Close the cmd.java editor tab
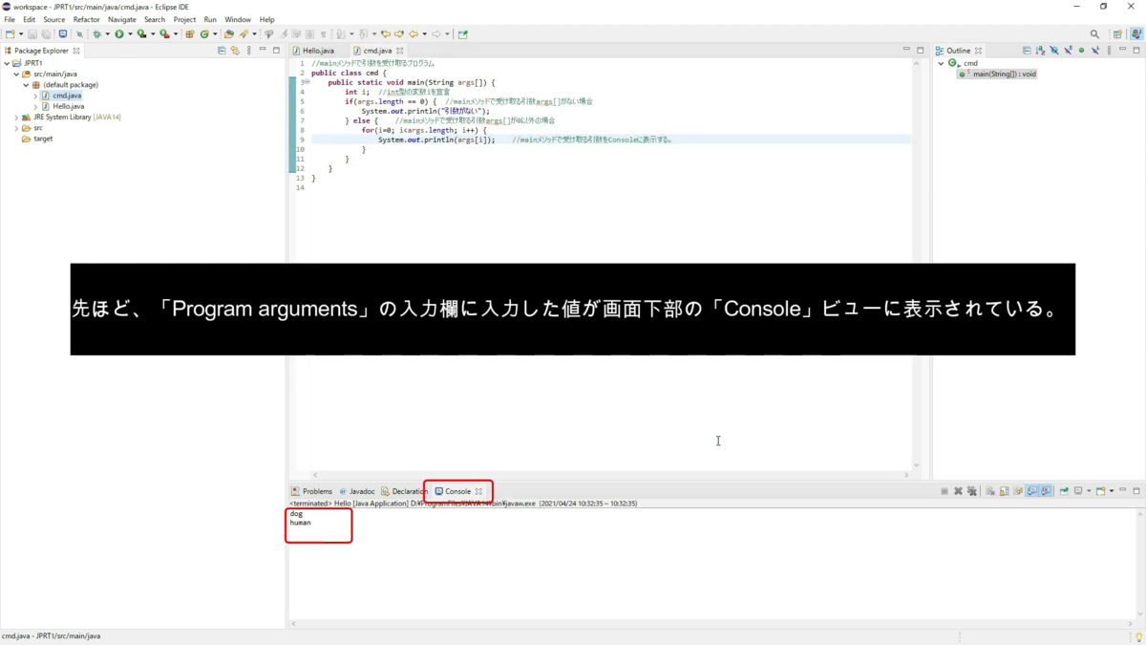The image size is (1146, 645). [x=400, y=51]
